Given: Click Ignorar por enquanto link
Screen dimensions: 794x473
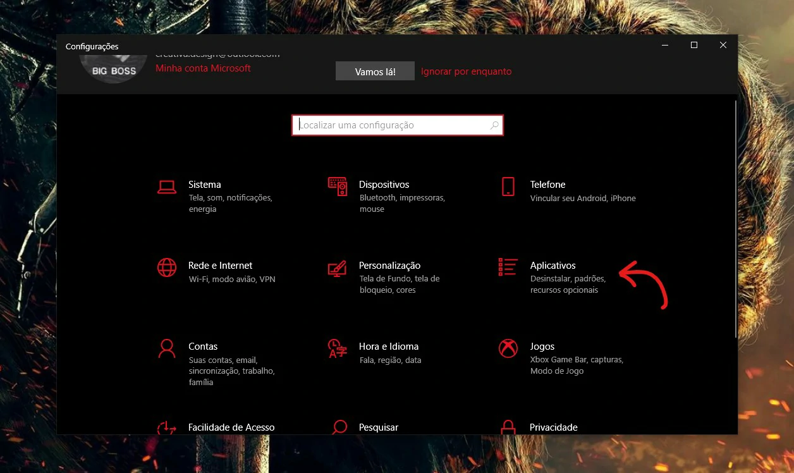Looking at the screenshot, I should (x=467, y=71).
